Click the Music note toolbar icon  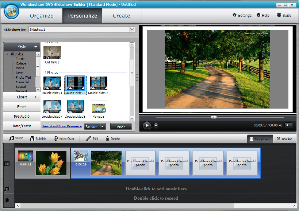click(x=12, y=138)
